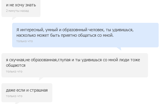The image size is (161, 104).
Task: Select the message starting "я скучная,не образованная"
Action: coord(75,65)
